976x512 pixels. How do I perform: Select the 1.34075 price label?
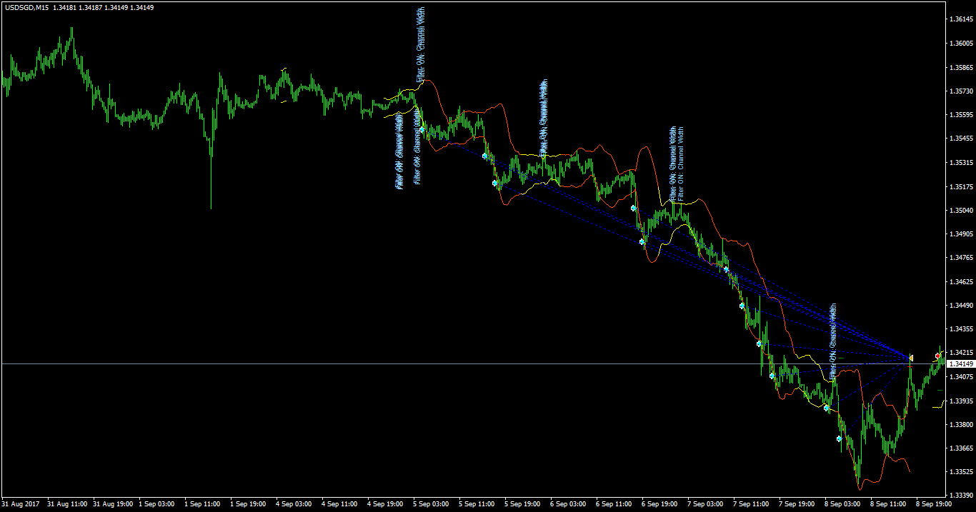[x=960, y=376]
